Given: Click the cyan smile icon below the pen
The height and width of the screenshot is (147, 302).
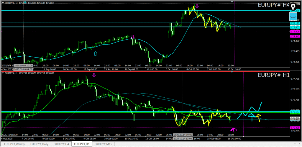Looking at the screenshot, I should click(x=293, y=17).
